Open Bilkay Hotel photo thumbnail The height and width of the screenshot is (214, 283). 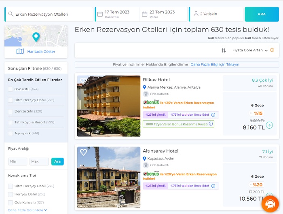[109, 106]
